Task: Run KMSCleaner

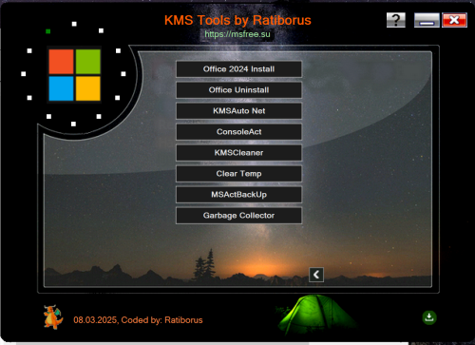Action: (x=238, y=153)
